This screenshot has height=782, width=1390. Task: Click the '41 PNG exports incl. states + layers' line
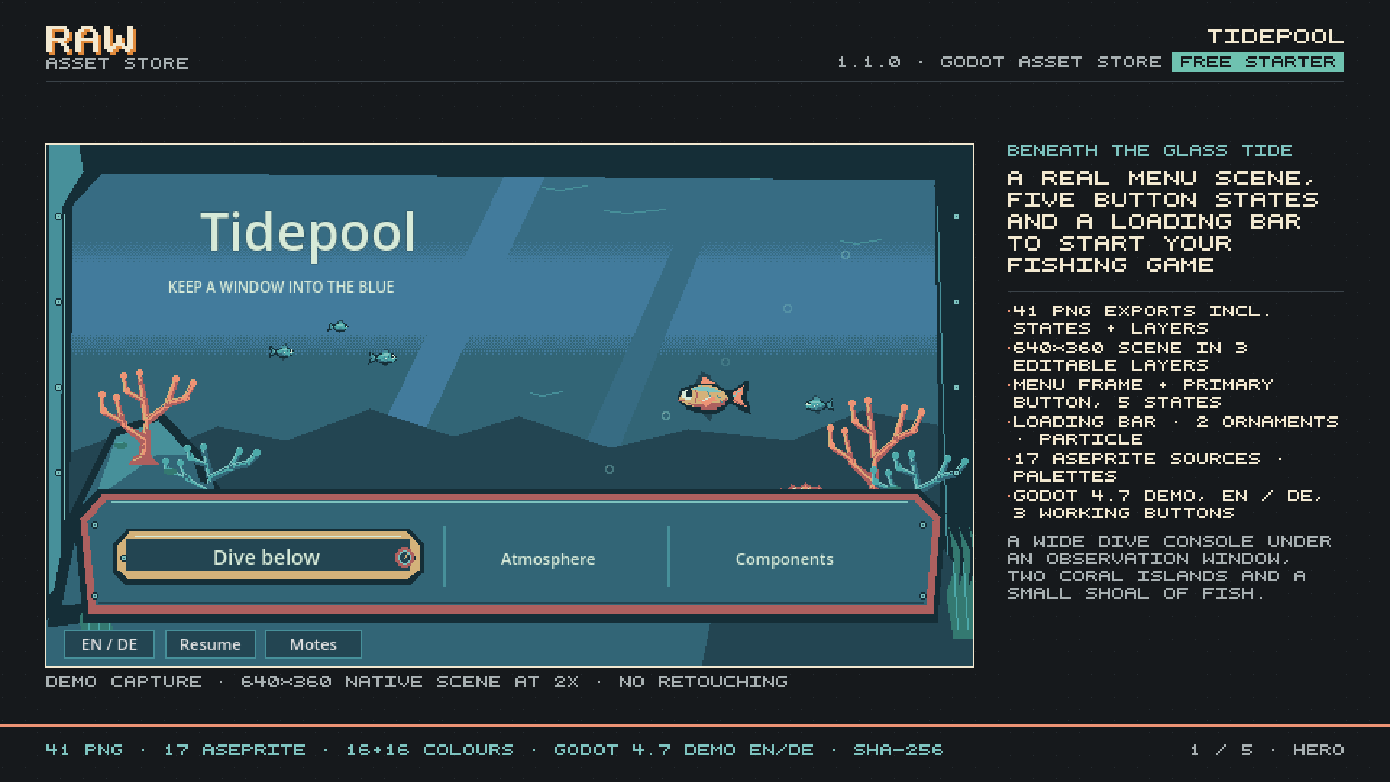click(x=1140, y=319)
